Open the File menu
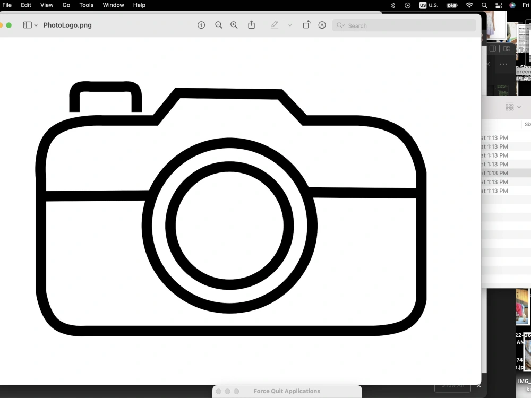Screen dimensions: 531x398 click(x=7, y=5)
